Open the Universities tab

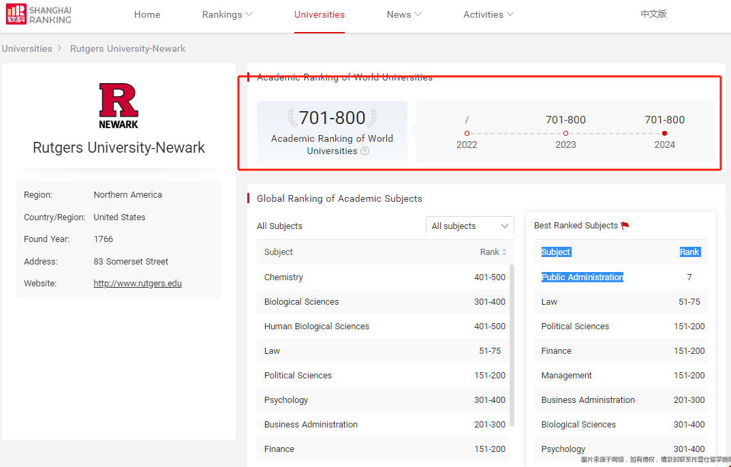pyautogui.click(x=320, y=14)
